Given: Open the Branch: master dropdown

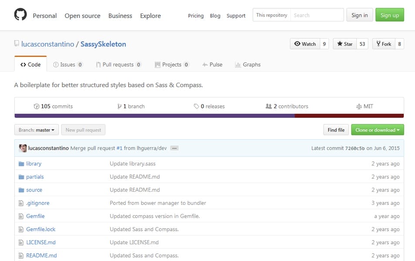Looking at the screenshot, I should coord(36,130).
